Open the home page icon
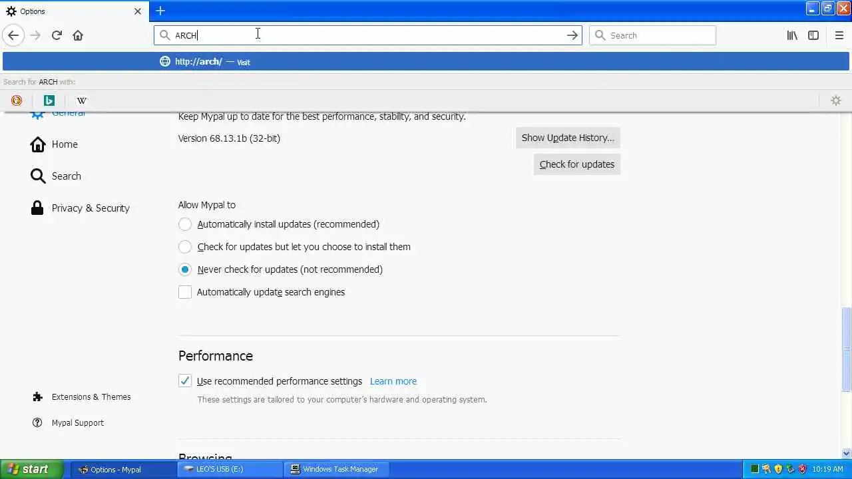Viewport: 852px width, 479px height. click(78, 35)
